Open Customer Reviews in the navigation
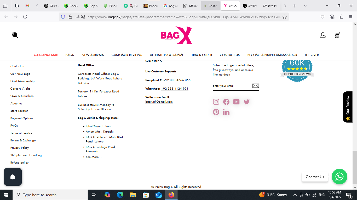 (x=127, y=55)
